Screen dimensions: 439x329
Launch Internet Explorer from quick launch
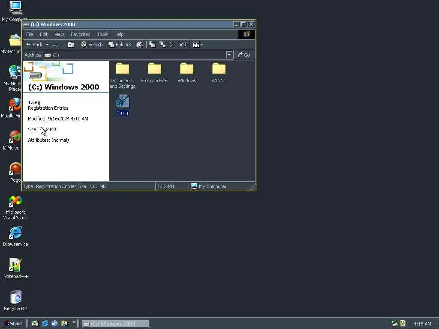click(45, 324)
